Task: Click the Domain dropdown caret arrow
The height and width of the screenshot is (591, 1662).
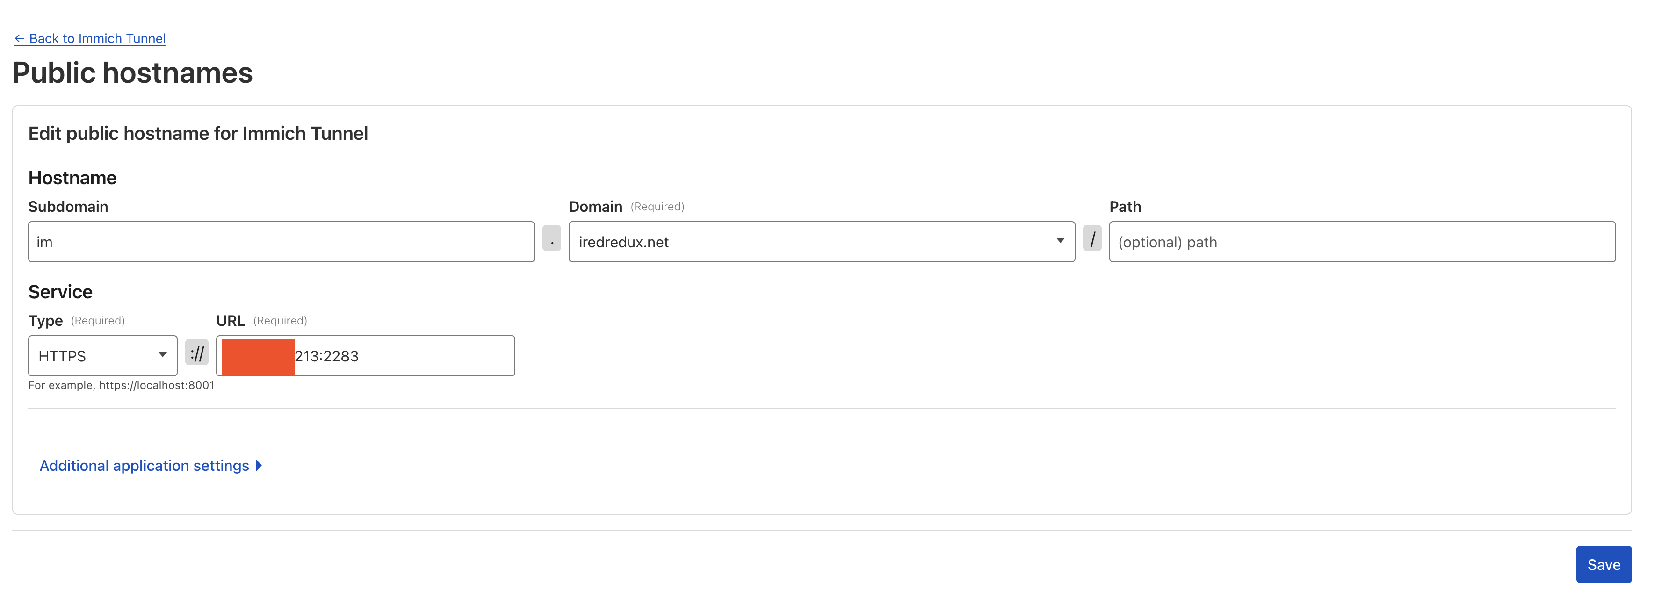Action: point(1060,241)
